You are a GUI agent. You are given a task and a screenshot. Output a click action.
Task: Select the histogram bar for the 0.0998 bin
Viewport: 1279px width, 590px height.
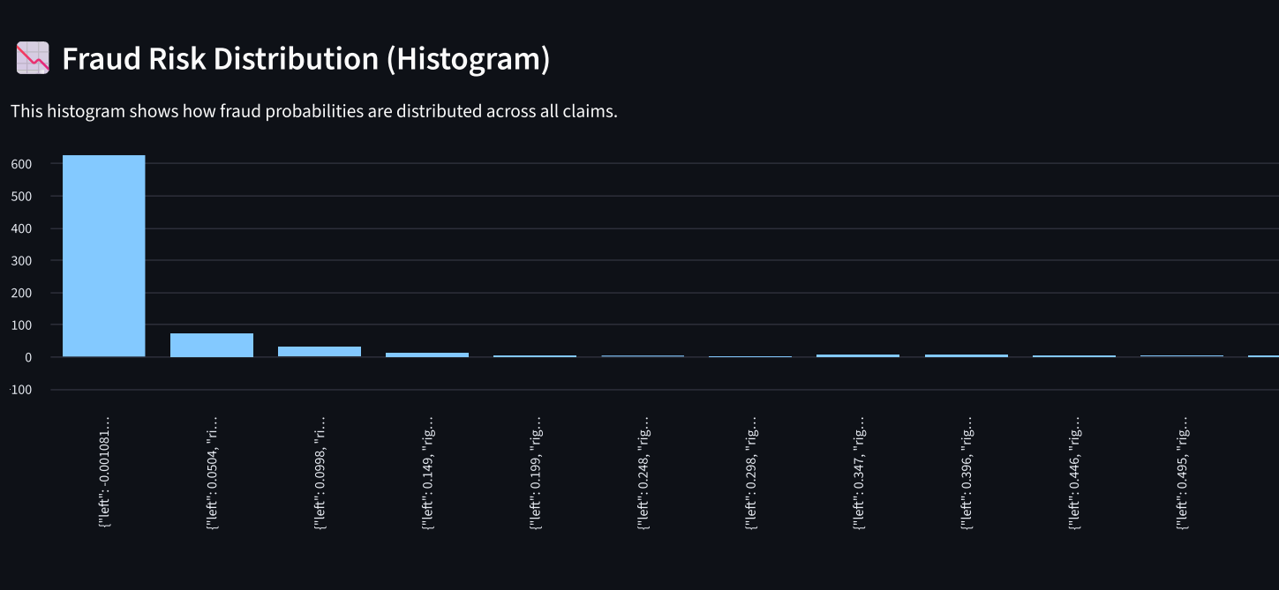(320, 351)
